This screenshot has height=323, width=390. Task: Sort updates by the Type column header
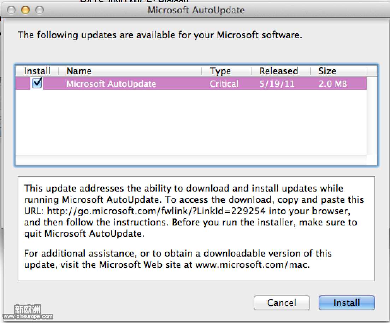click(x=226, y=71)
